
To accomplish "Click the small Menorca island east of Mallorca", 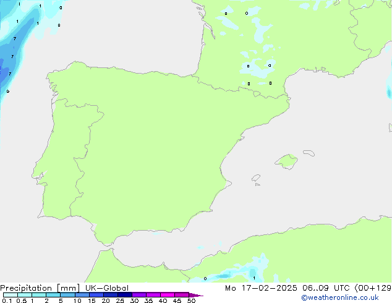I will 308,152.
